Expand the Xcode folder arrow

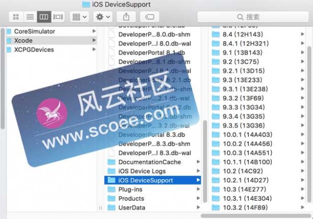point(94,40)
